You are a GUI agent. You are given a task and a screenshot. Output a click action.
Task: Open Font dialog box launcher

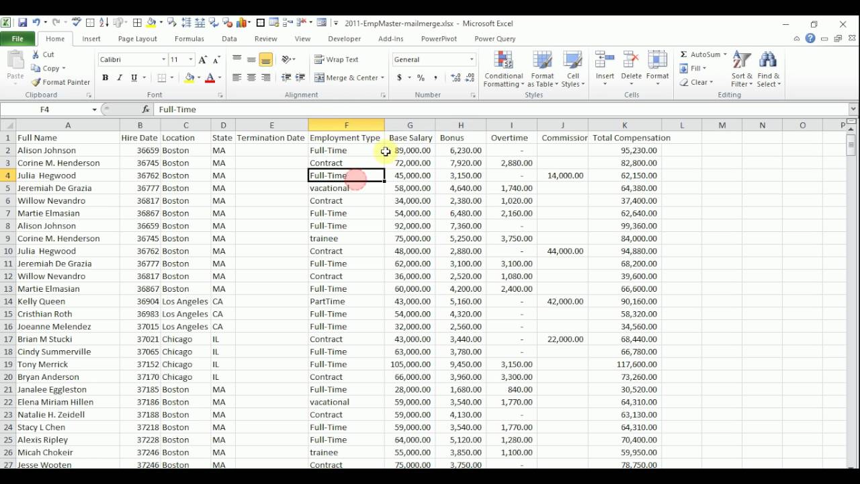(x=220, y=95)
